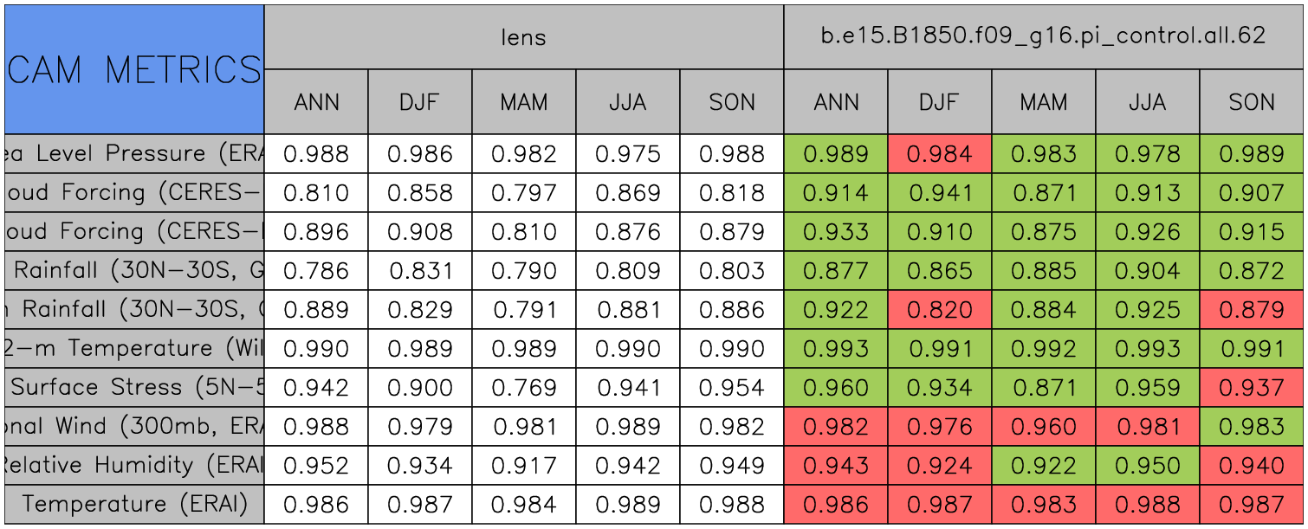Select the DJF header under pi_control group
This screenshot has height=529, width=1308.
pos(939,102)
